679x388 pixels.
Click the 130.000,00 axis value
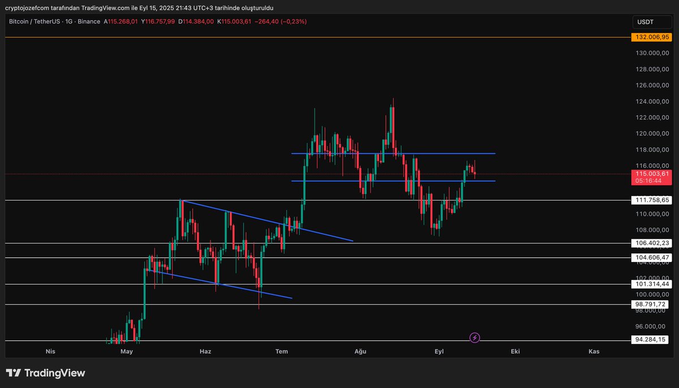pyautogui.click(x=652, y=53)
